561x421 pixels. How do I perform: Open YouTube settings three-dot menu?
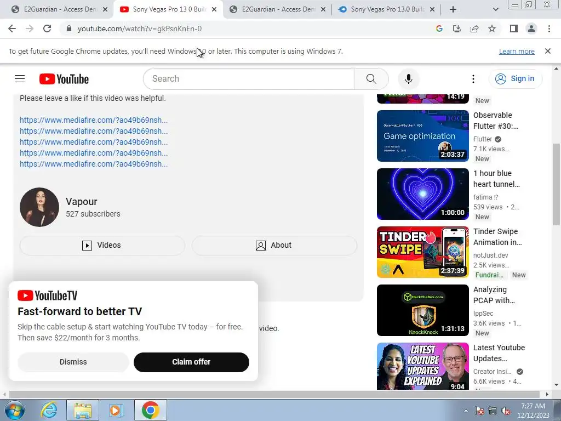473,79
